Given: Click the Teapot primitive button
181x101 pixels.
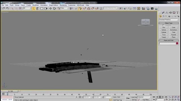Looking at the screenshot, I should click(x=164, y=37).
